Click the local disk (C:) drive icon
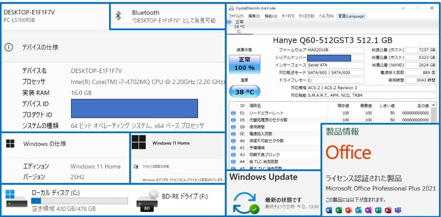The width and height of the screenshot is (441, 217). point(17,198)
